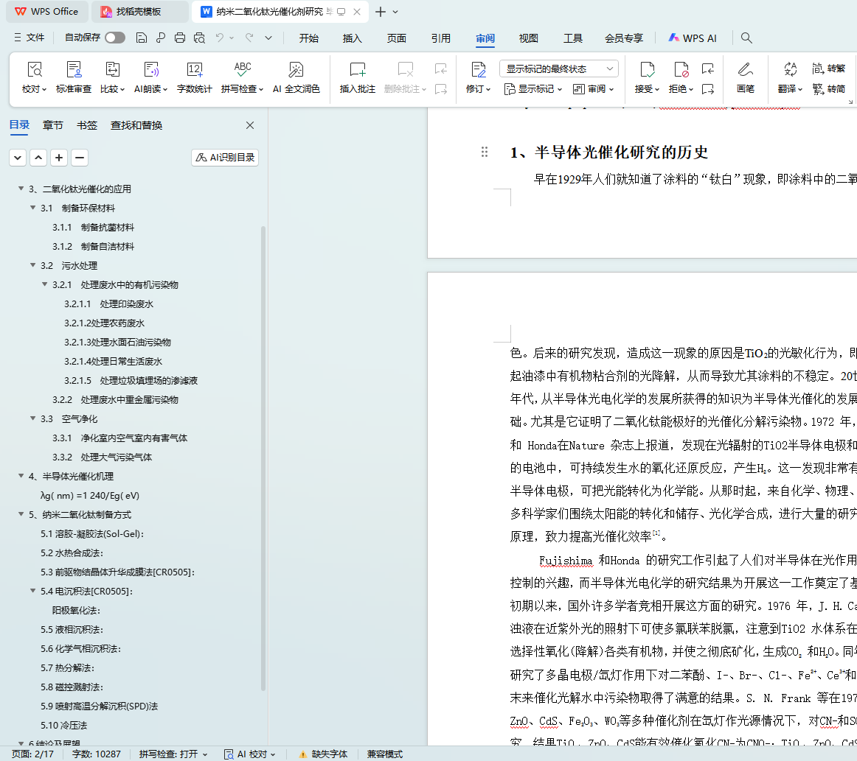Open the 显示标记的最终状态 dropdown
Screen dimensions: 857x761
point(559,69)
